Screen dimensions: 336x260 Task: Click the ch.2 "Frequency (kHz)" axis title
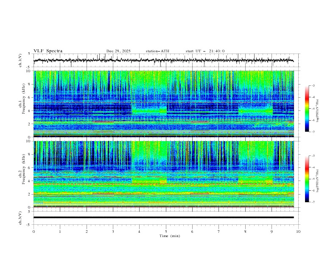pos(23,169)
